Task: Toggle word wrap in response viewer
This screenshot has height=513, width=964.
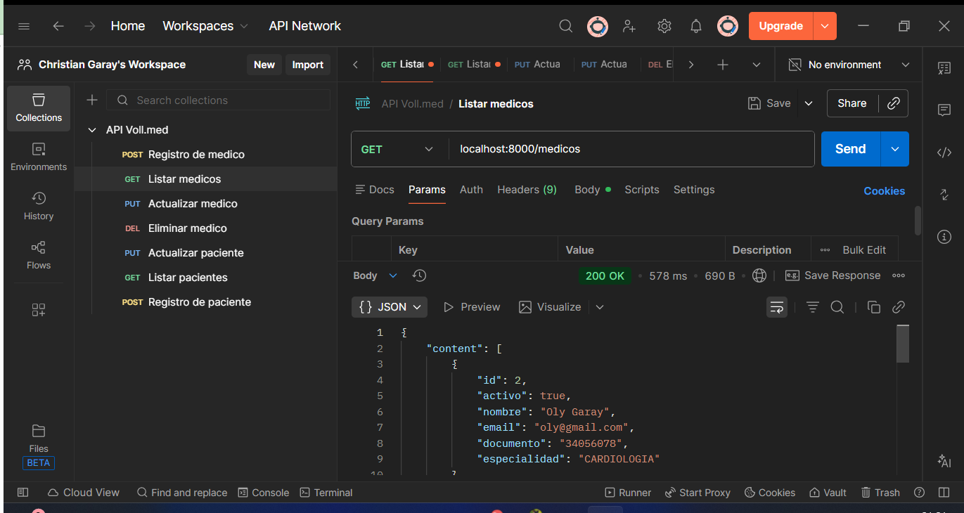Action: pos(777,307)
